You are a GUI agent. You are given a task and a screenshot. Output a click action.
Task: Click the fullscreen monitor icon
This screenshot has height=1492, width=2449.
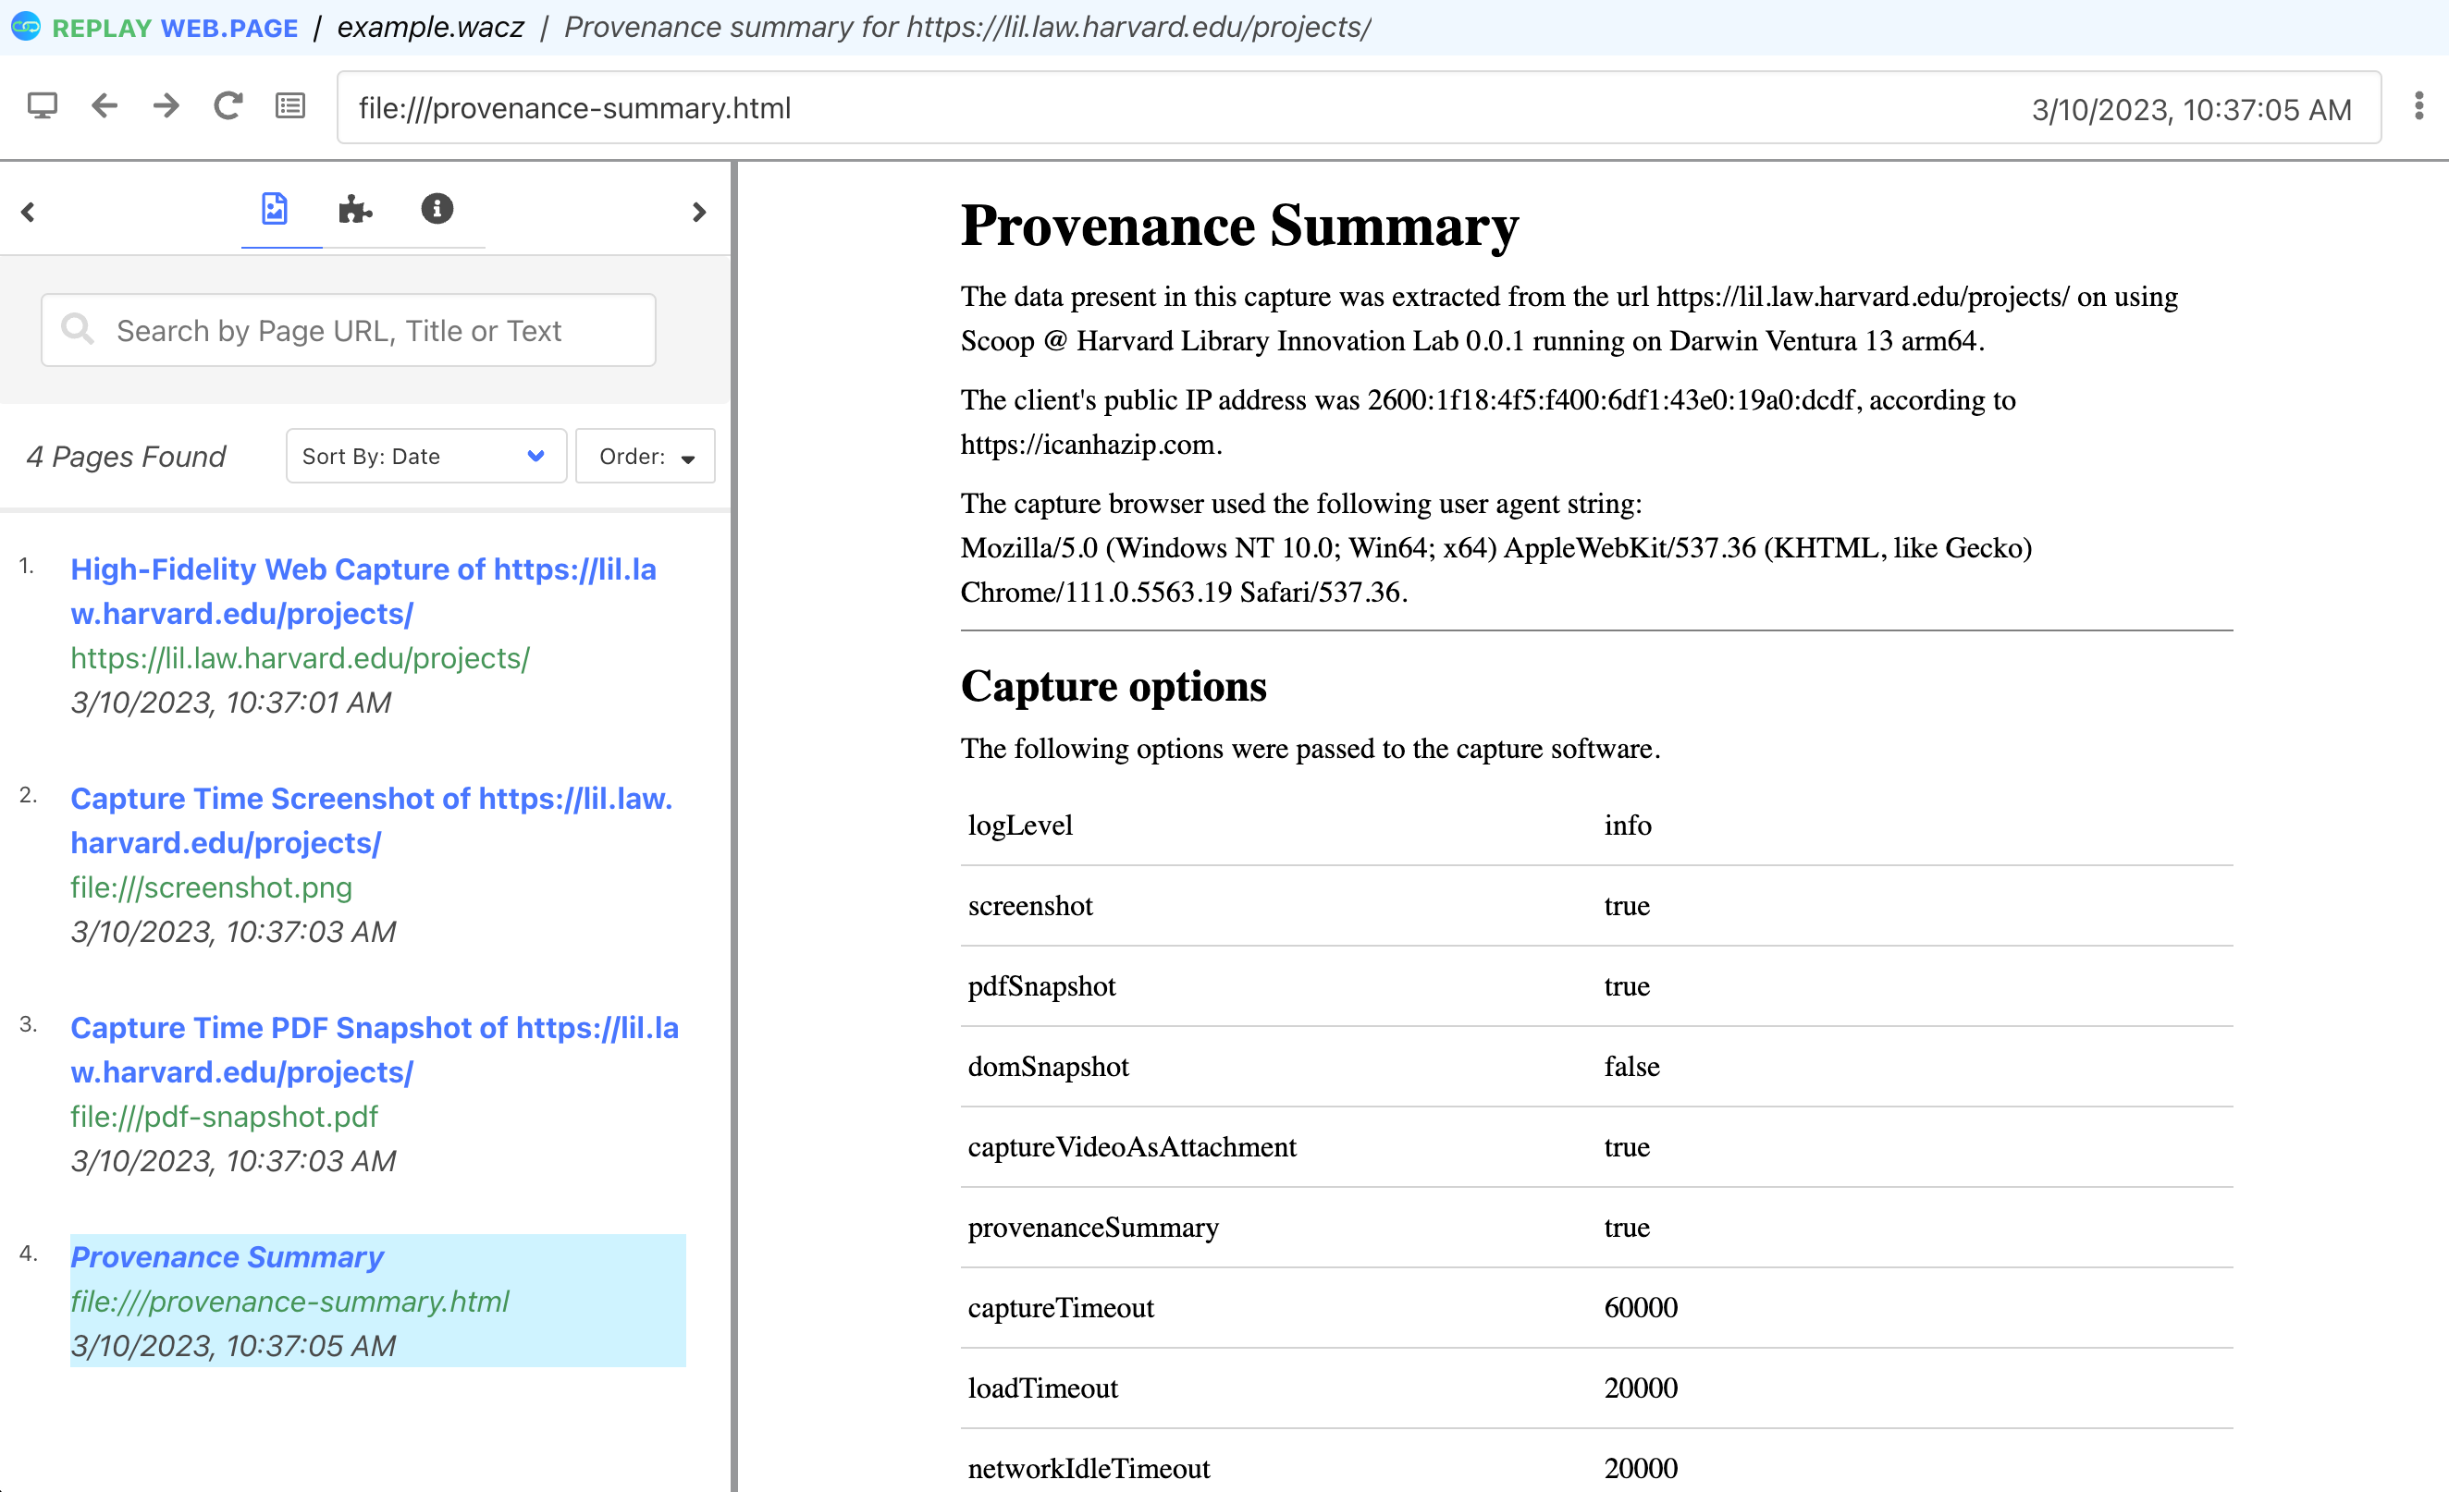pyautogui.click(x=42, y=105)
